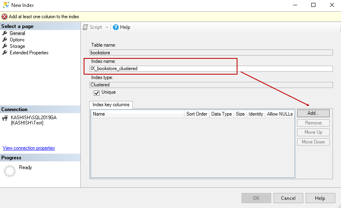This screenshot has width=341, height=208.
Task: Click the wrench icon beside Extended Properties
Action: 5,53
